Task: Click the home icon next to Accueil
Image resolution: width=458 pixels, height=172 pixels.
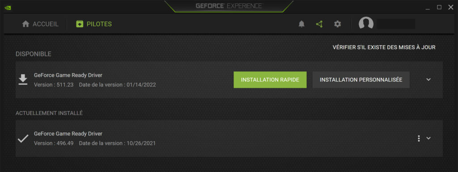Action: point(25,24)
